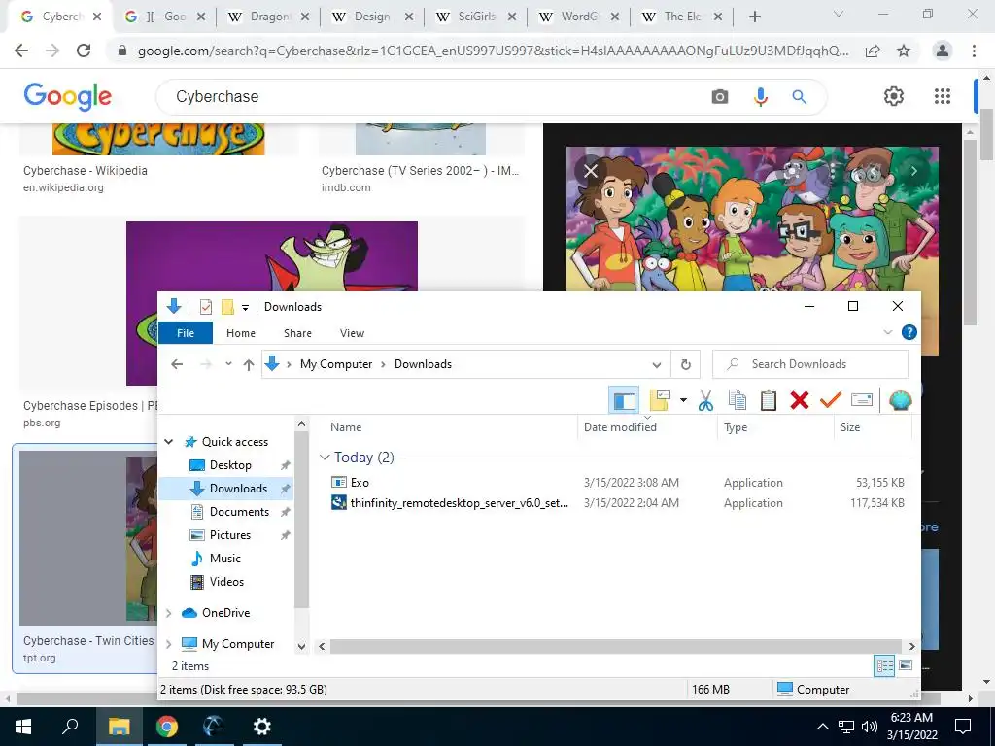
Task: Expand the My Computer tree node
Action: (169, 644)
